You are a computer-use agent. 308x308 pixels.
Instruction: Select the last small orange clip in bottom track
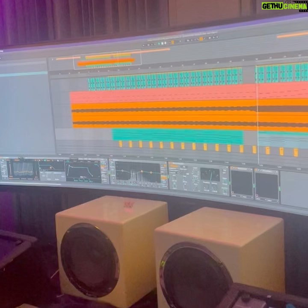(296, 153)
